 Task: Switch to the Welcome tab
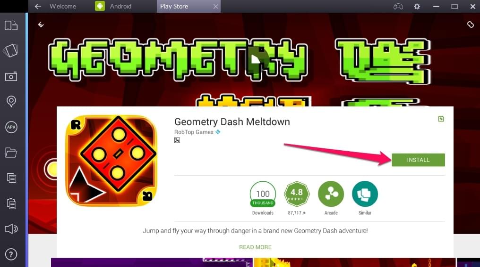[x=63, y=6]
